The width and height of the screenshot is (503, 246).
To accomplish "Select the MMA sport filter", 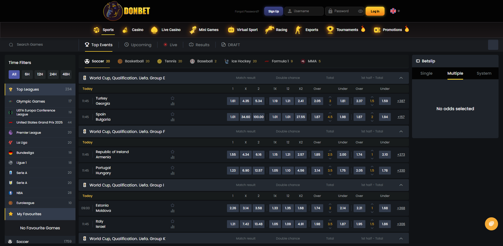I will tap(310, 61).
